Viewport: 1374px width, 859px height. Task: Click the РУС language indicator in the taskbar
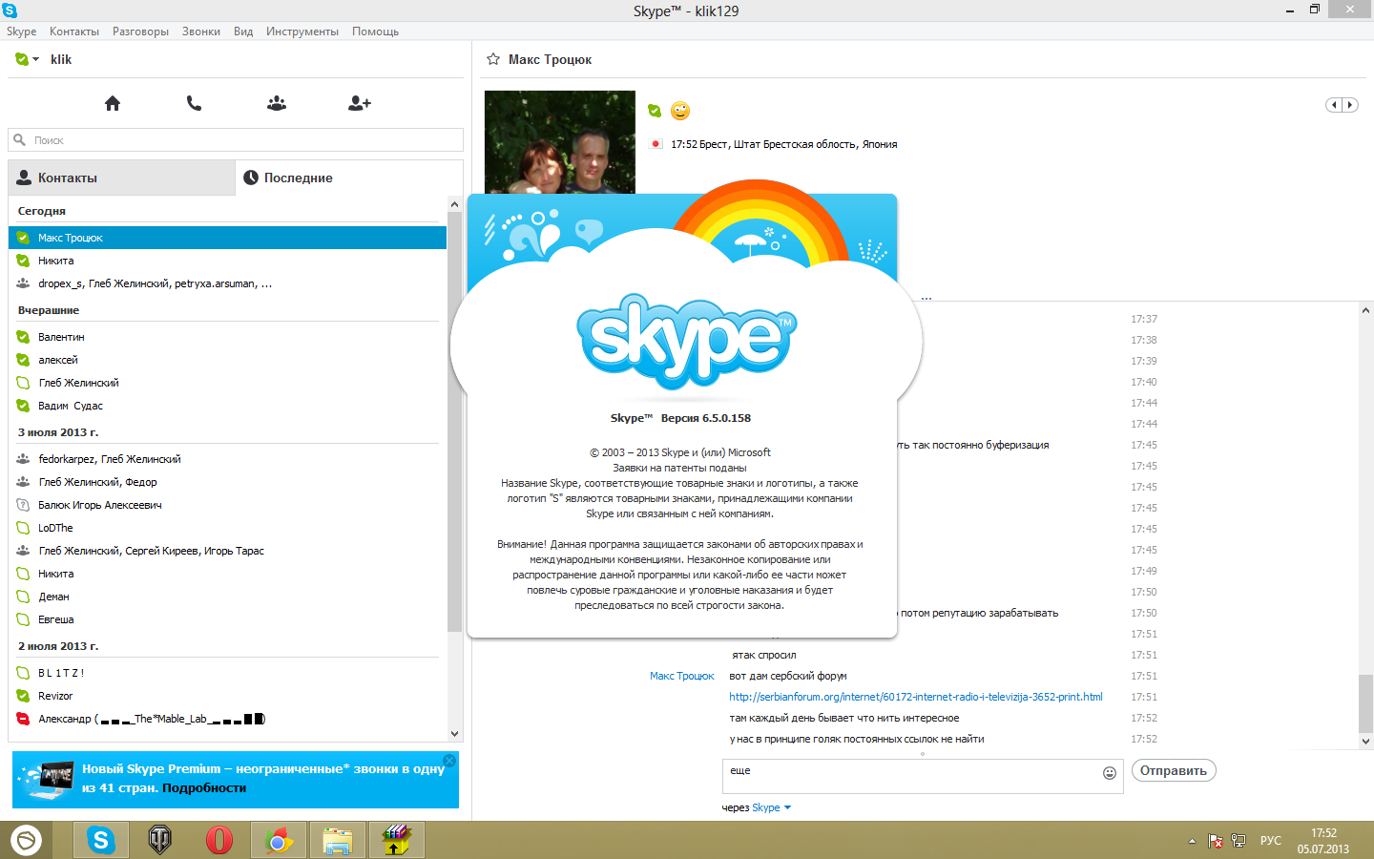coord(1271,841)
